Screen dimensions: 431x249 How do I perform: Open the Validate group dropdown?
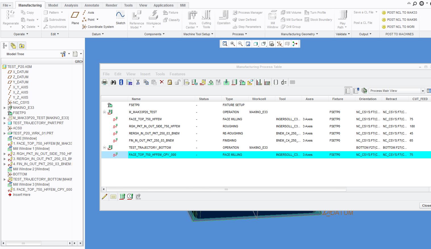[343, 34]
